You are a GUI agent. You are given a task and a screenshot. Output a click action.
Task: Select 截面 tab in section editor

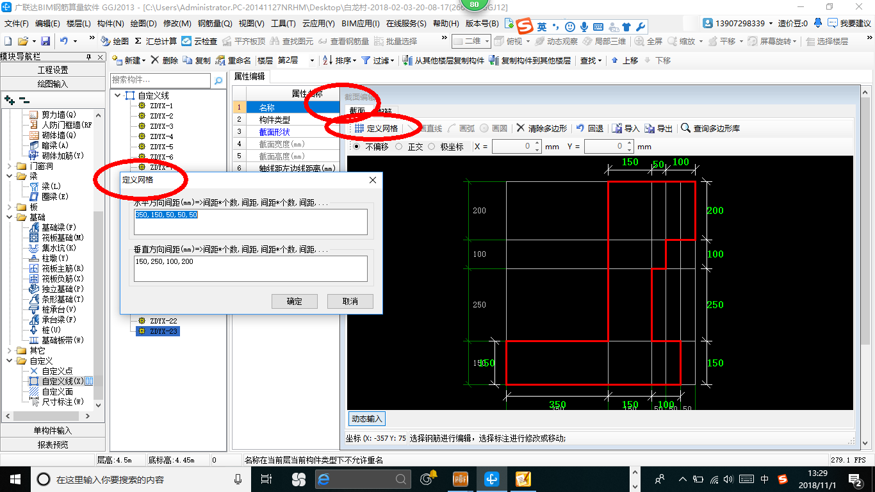pos(357,111)
